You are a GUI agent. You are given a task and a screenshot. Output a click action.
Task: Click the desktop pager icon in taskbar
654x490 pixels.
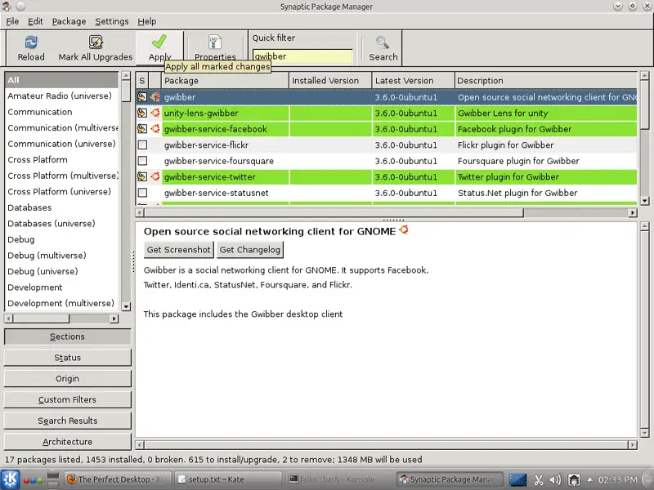click(53, 479)
